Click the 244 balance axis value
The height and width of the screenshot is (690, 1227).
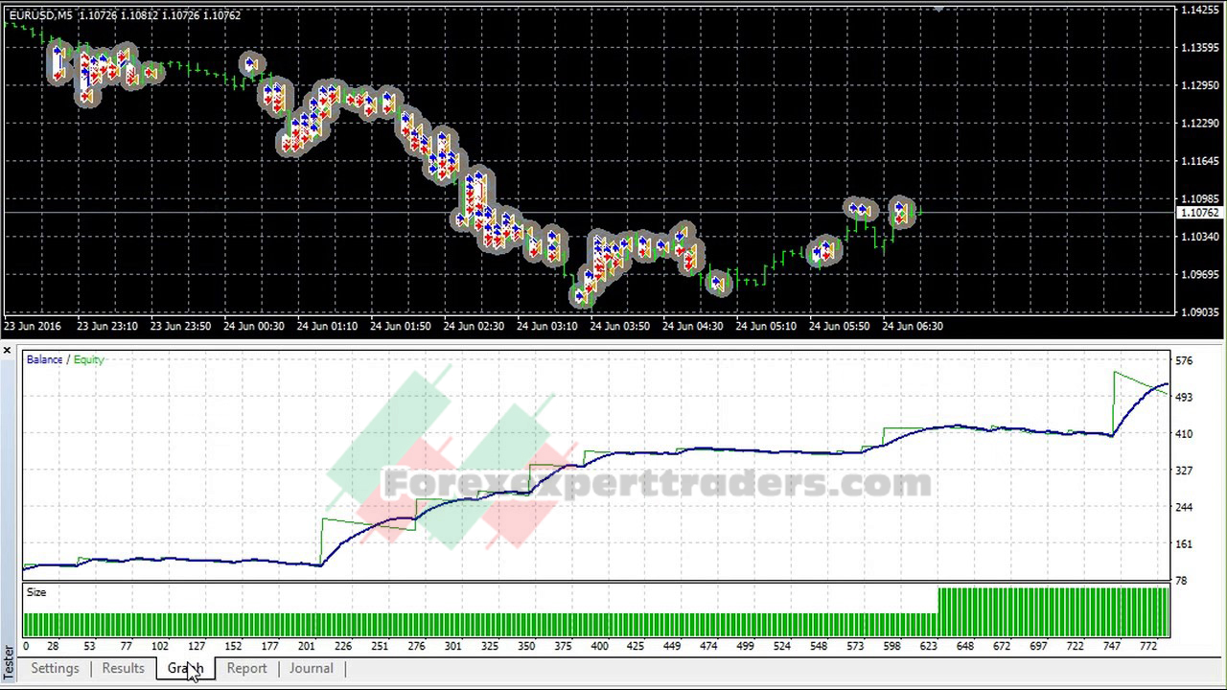(x=1184, y=507)
